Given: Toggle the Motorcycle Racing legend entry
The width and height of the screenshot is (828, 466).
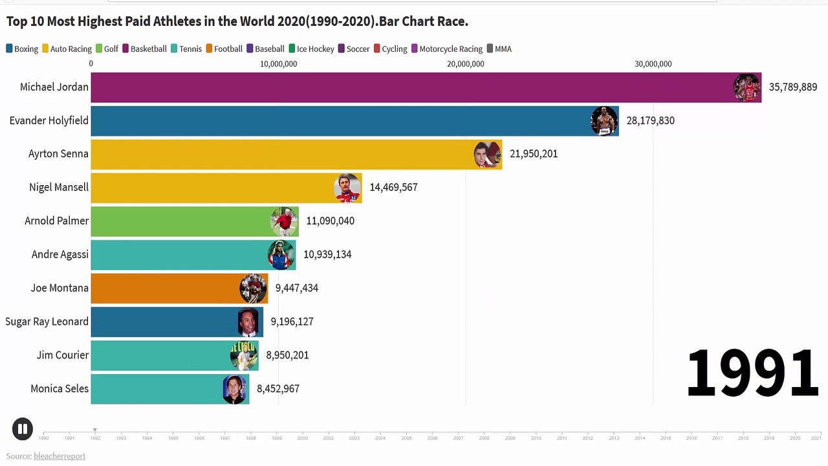Looking at the screenshot, I should [447, 49].
